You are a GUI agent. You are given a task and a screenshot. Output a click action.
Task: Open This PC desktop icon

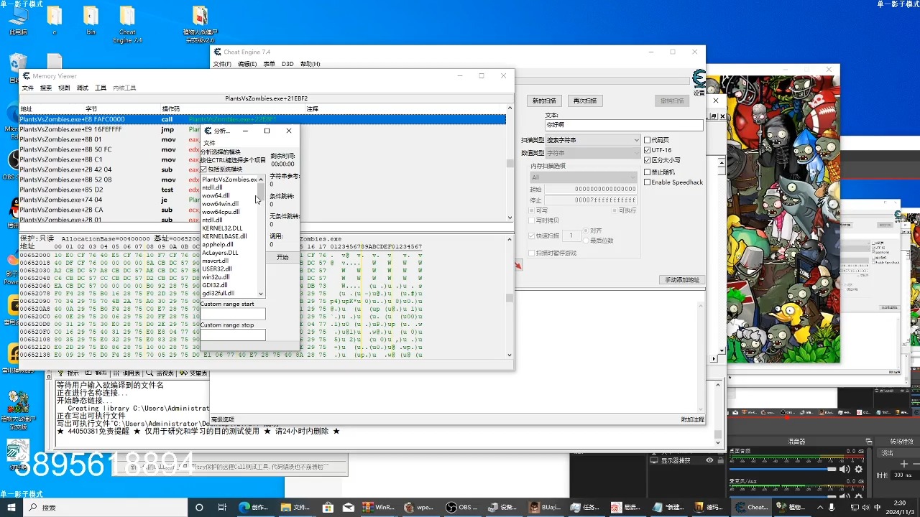click(18, 20)
